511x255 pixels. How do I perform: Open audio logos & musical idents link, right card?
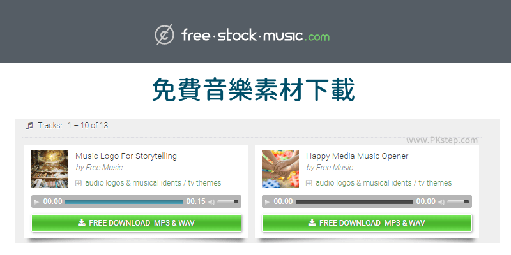coord(363,183)
